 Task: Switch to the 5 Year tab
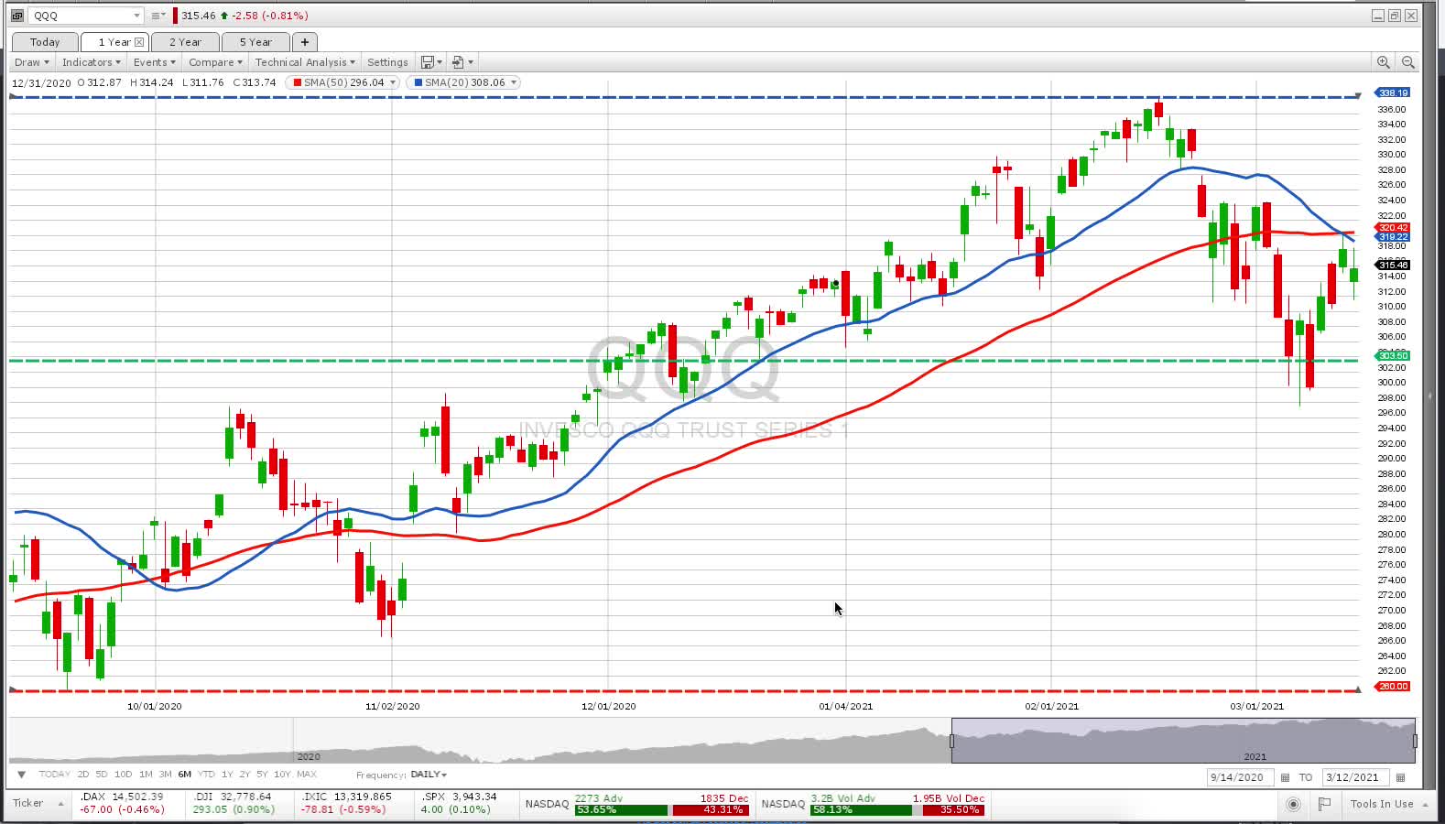coord(255,42)
